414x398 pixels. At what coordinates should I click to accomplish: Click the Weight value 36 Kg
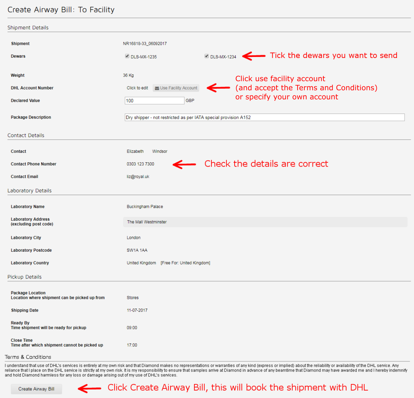pyautogui.click(x=128, y=75)
